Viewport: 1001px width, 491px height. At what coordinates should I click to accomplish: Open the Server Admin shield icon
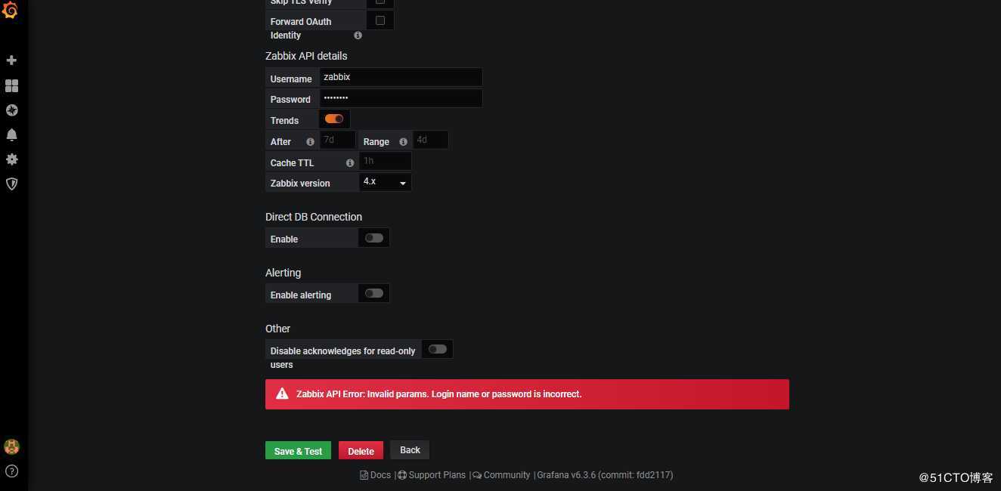coord(11,184)
